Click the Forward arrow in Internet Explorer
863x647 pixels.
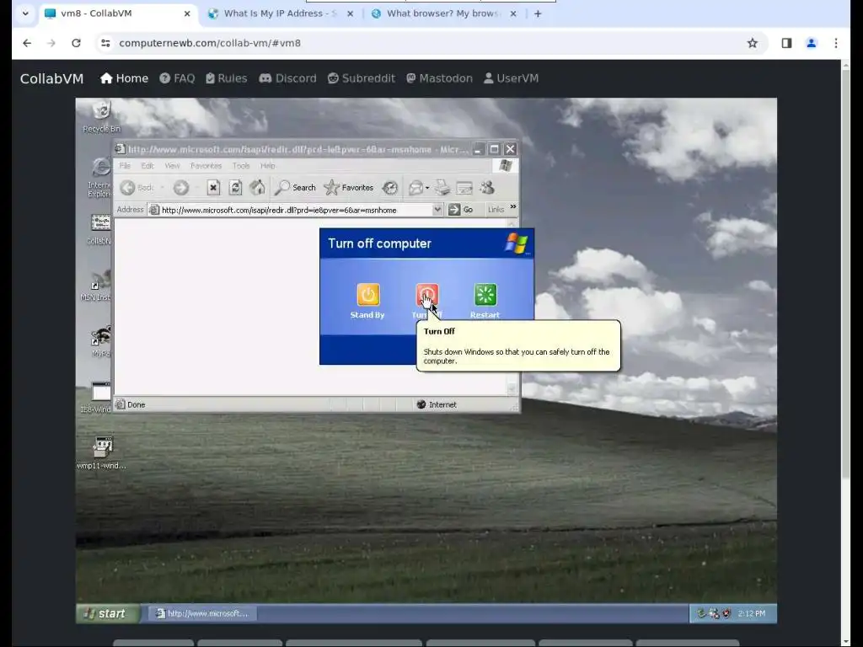click(181, 188)
